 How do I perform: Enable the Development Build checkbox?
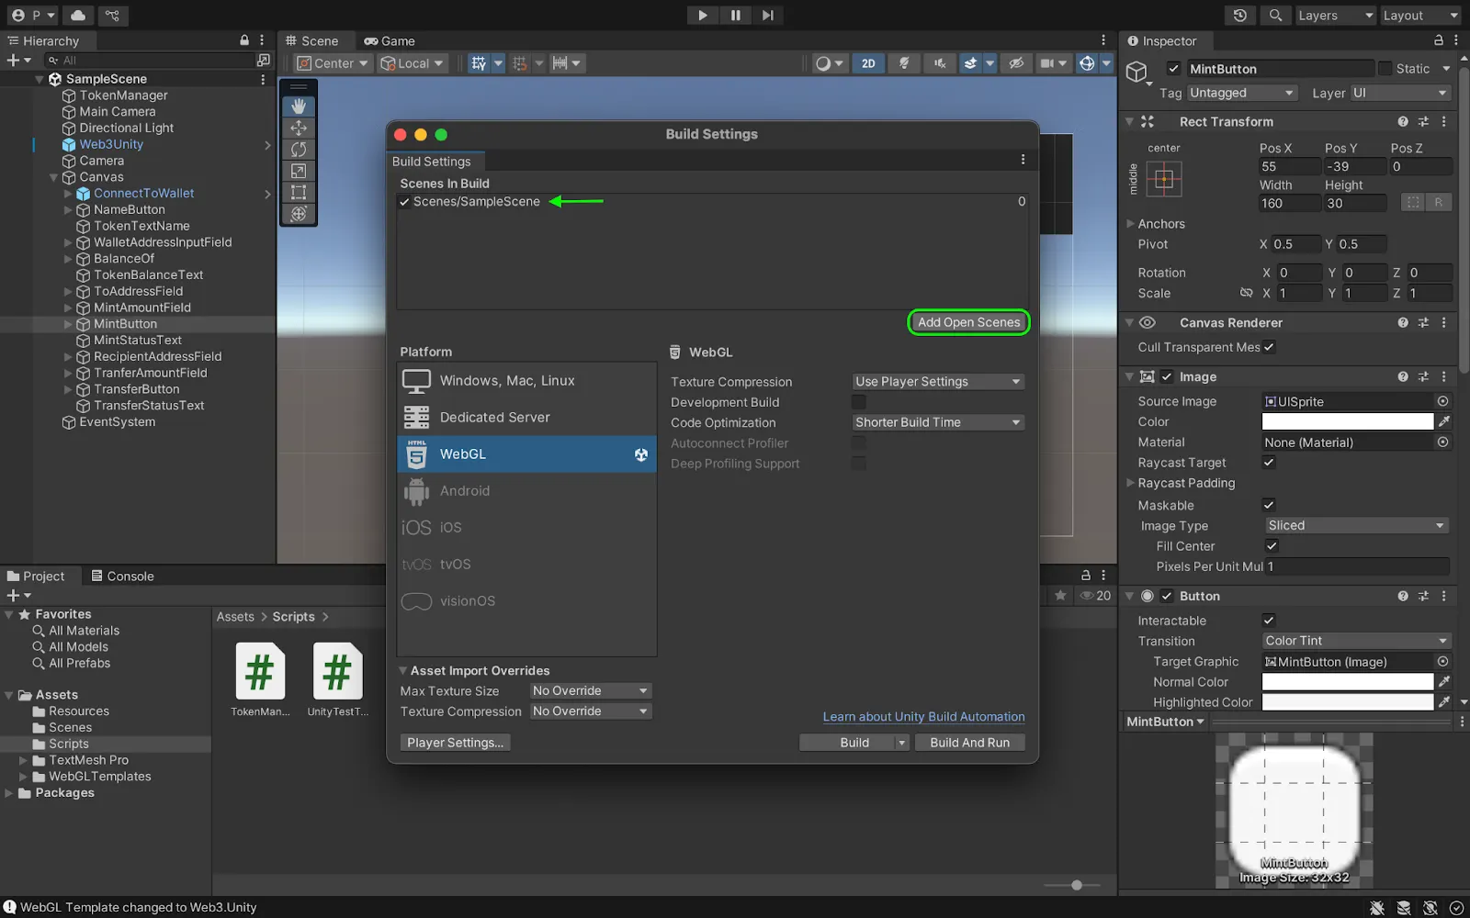pos(859,402)
